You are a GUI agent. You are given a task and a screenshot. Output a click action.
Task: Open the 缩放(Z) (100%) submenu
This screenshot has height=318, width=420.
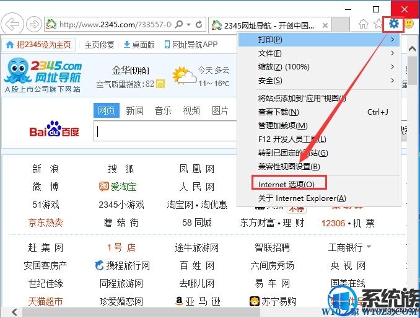319,67
